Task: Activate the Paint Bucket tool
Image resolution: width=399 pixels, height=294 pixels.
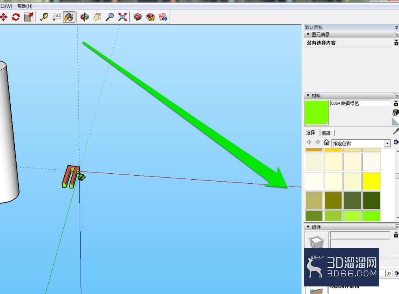Action: [x=69, y=17]
